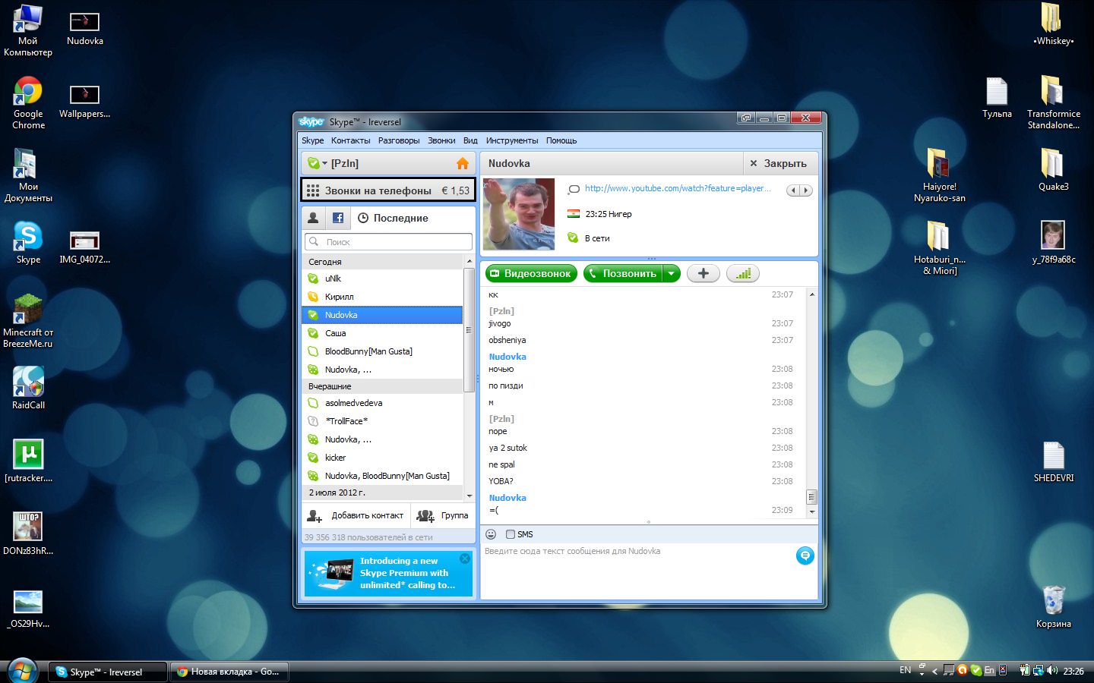Open Google Chrome desktop icon
Viewport: 1094px width, 683px height.
28,103
